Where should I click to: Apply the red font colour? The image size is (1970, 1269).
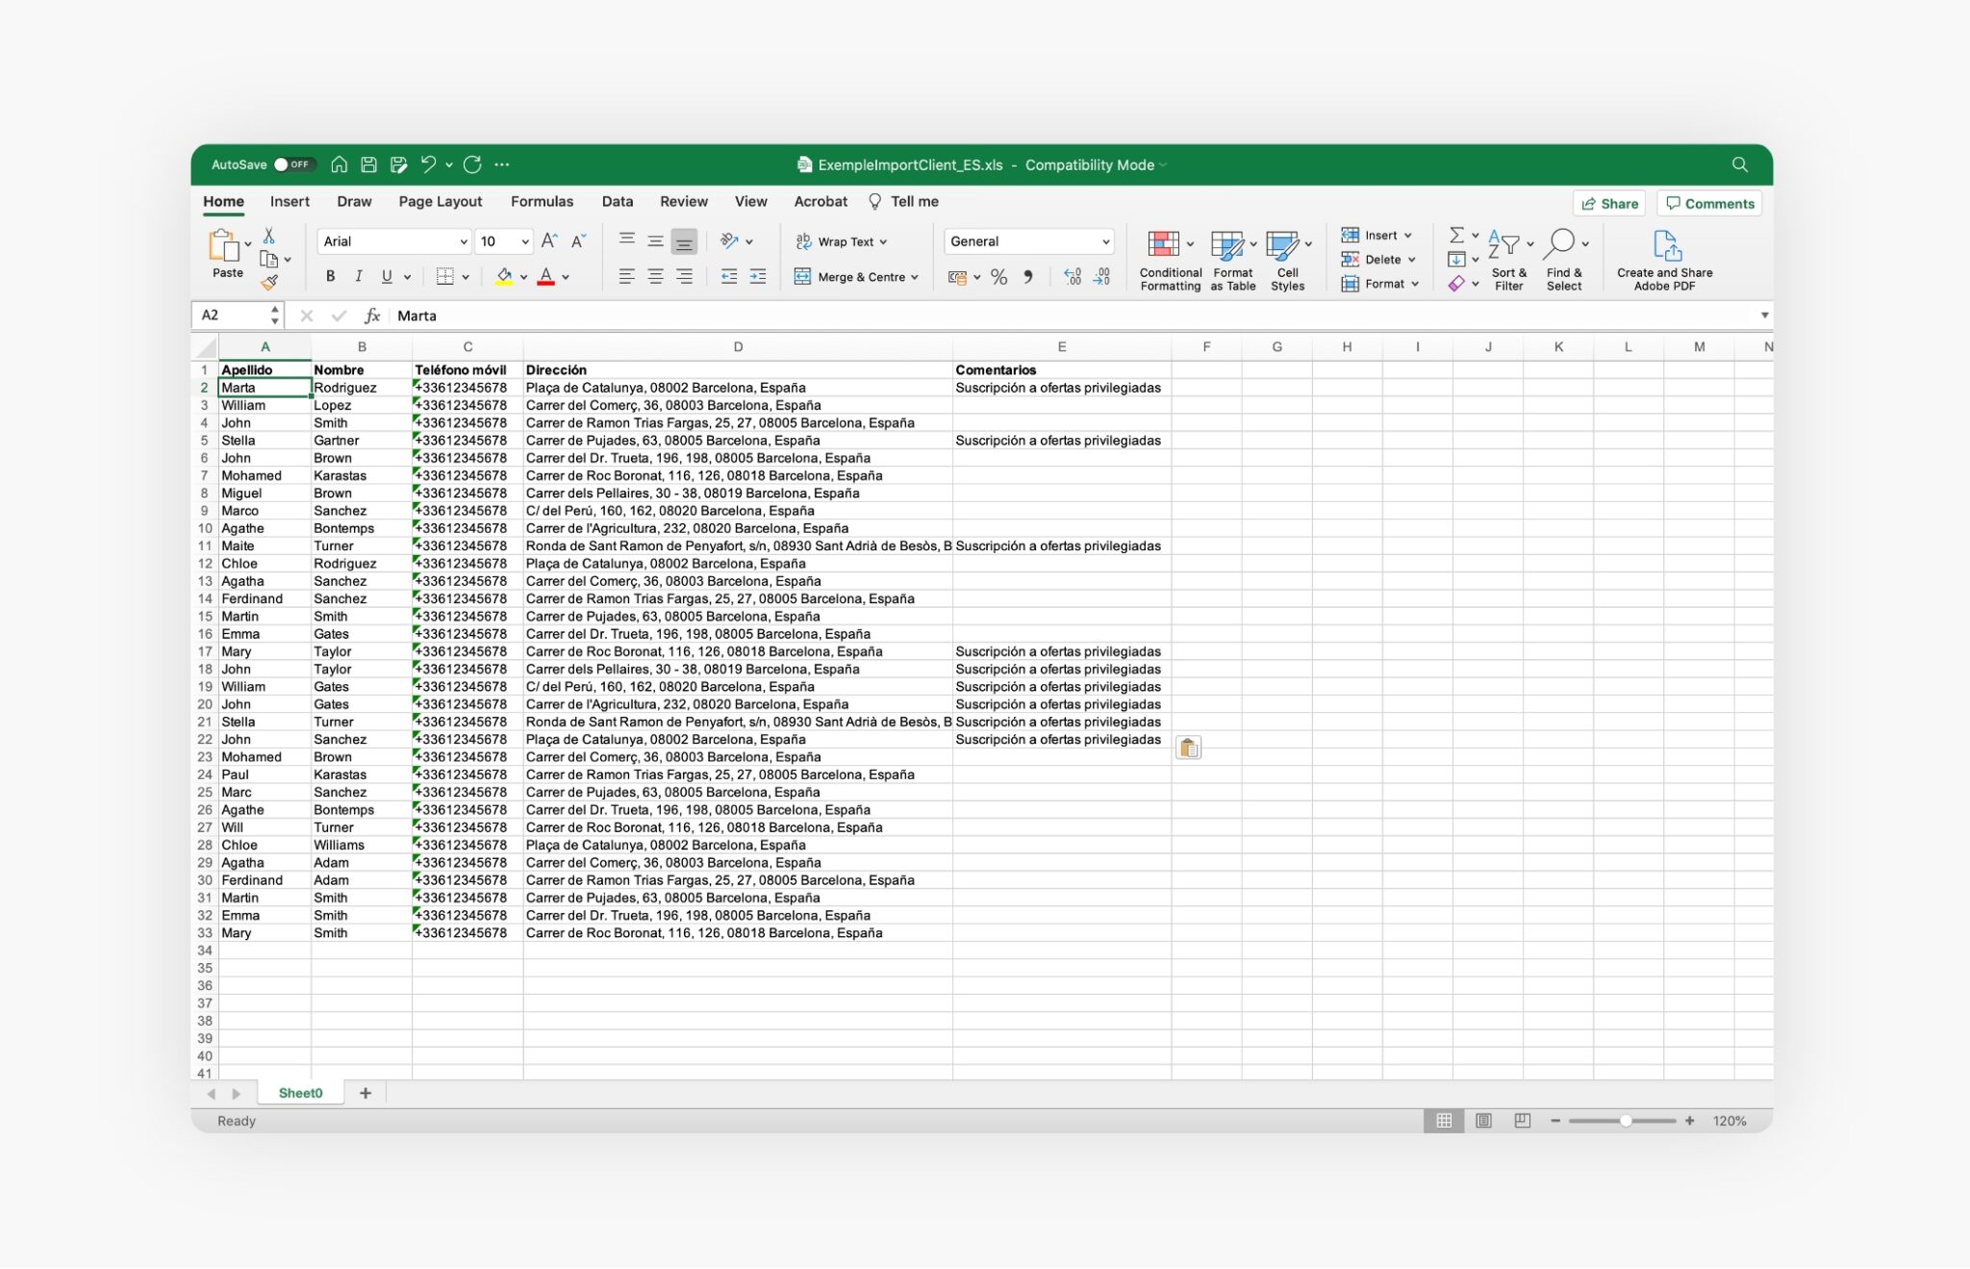tap(545, 277)
